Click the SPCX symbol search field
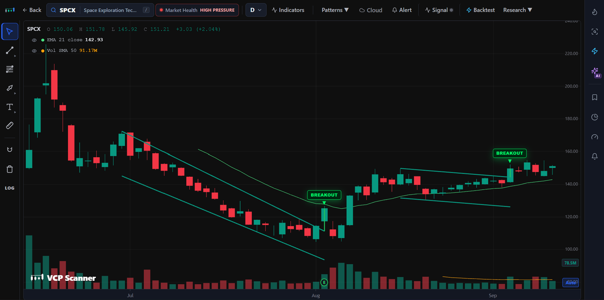The height and width of the screenshot is (300, 604). pos(100,10)
